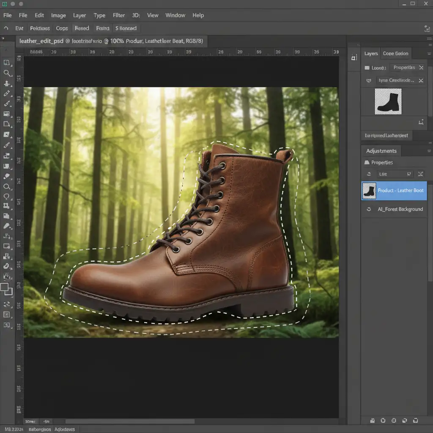Image resolution: width=433 pixels, height=433 pixels.
Task: Toggle the link icon left of blend mode field
Action: coord(368,80)
